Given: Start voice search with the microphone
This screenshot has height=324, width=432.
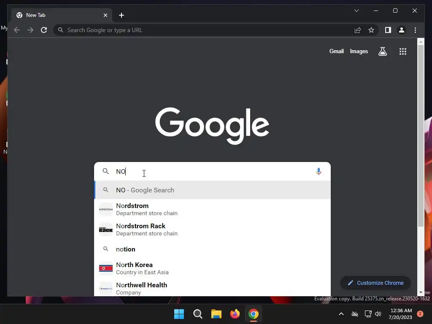Looking at the screenshot, I should pos(319,171).
